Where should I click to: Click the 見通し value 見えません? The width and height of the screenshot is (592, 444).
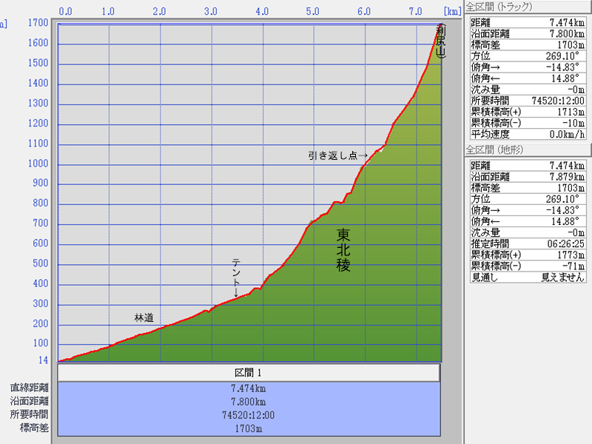coord(562,277)
